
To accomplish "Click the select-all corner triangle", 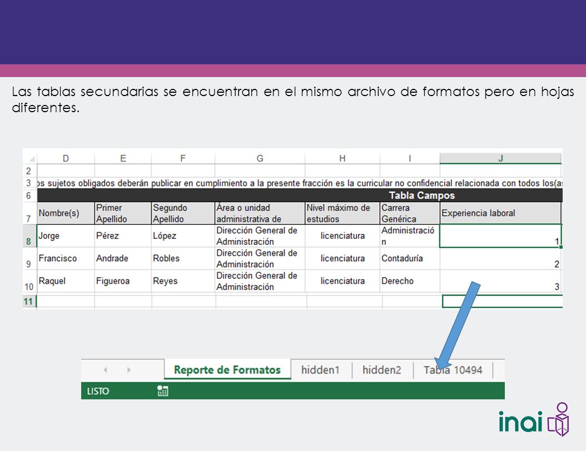I will pos(32,159).
